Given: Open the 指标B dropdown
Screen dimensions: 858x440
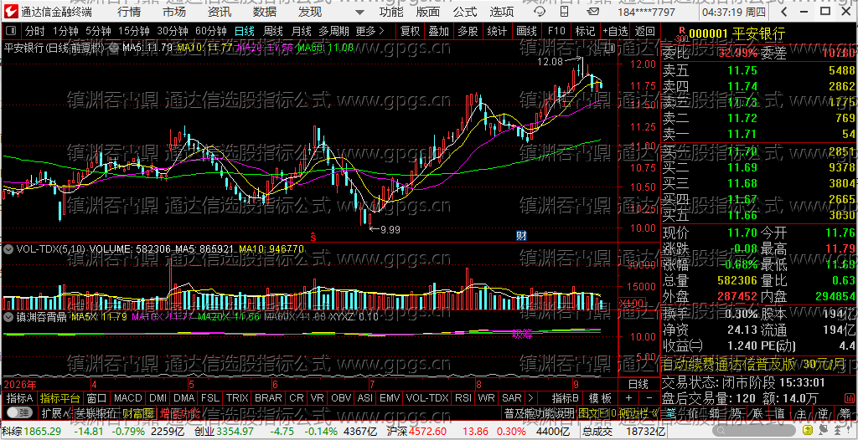Looking at the screenshot, I should coord(566,398).
